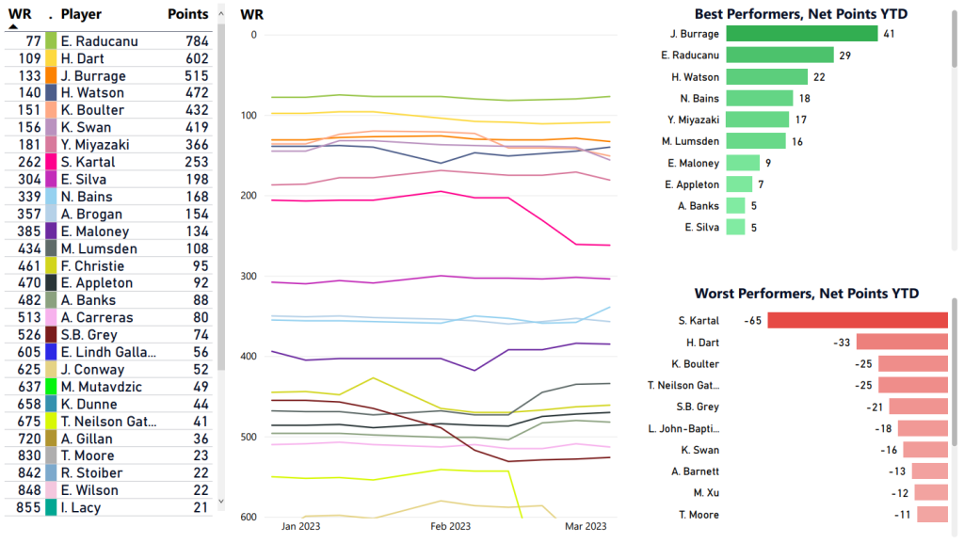Screen dimensions: 964x543
Task: Click the player table vertical scrollbar
Action: [221, 188]
